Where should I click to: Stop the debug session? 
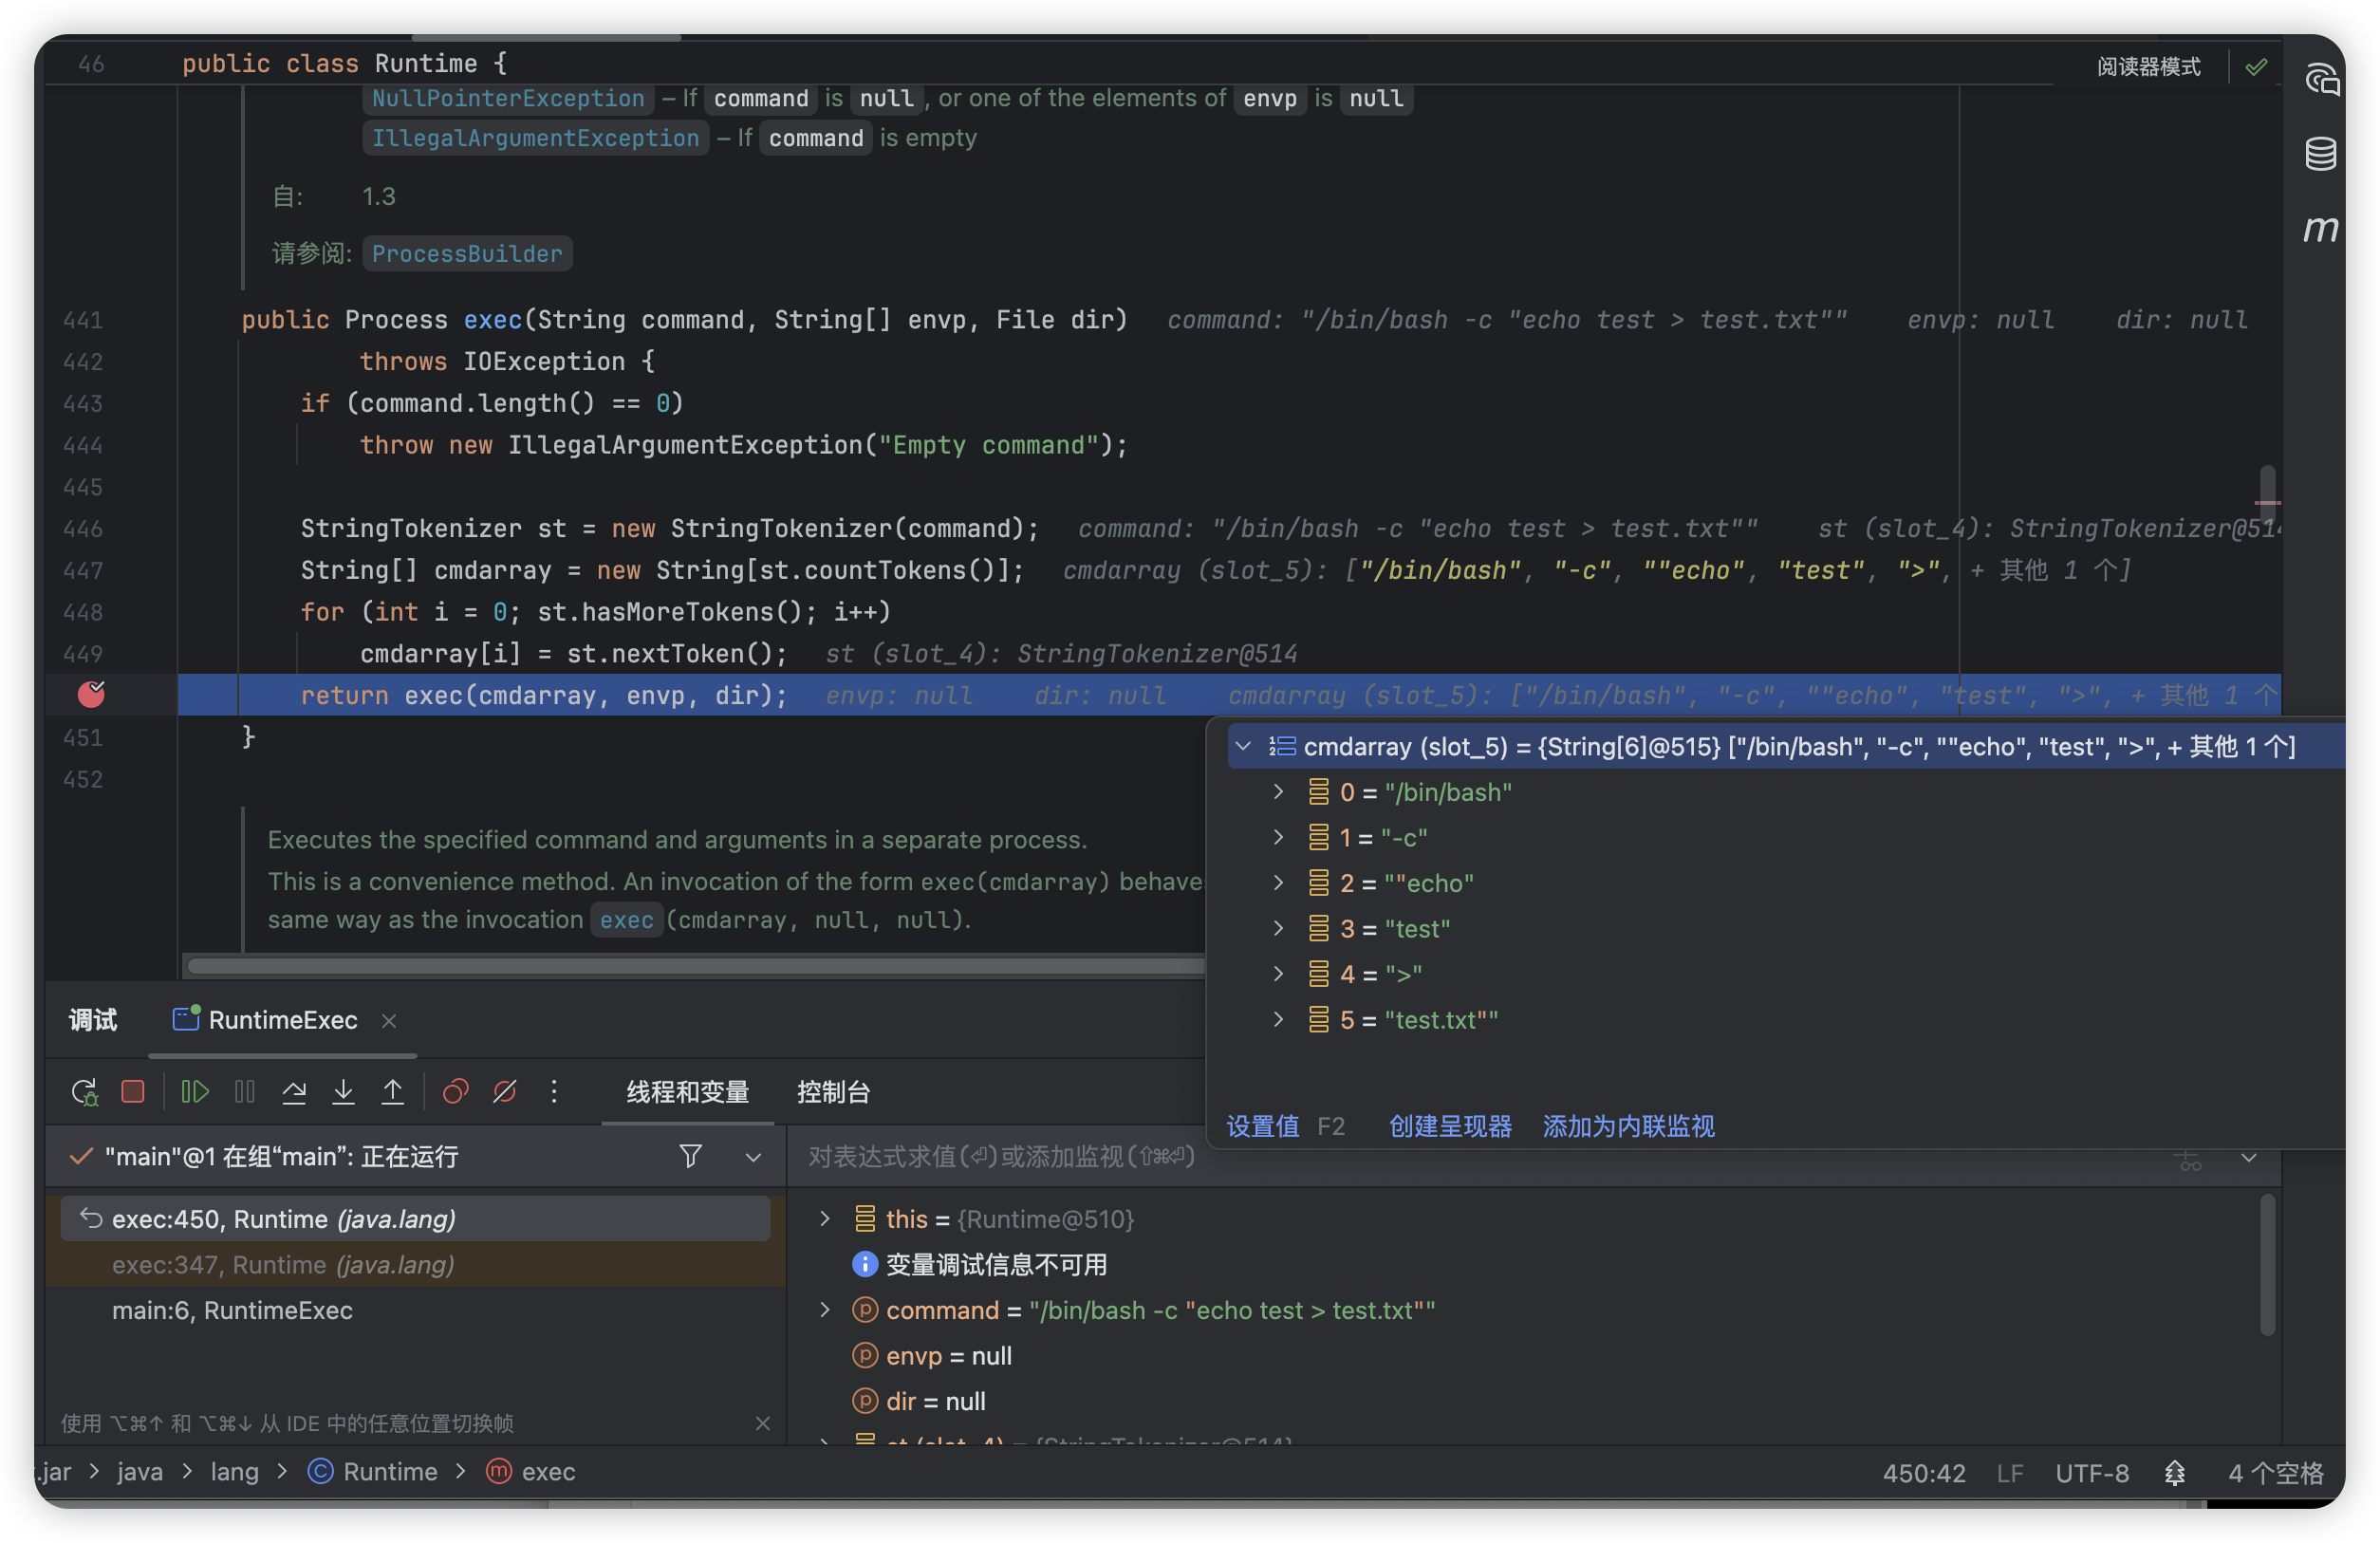click(133, 1091)
